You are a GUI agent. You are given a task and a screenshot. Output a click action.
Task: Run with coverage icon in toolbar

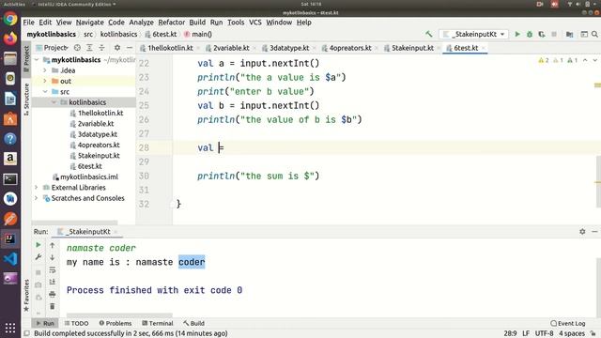[542, 34]
